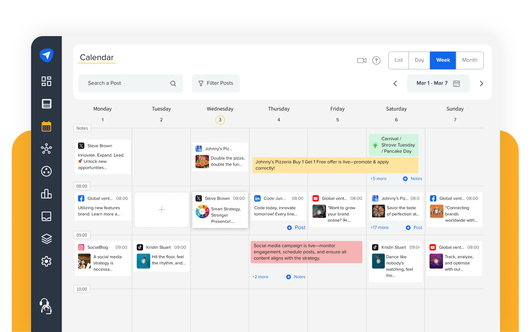Click X icon on Steve Brown Monday post
The image size is (531, 332).
tap(81, 146)
